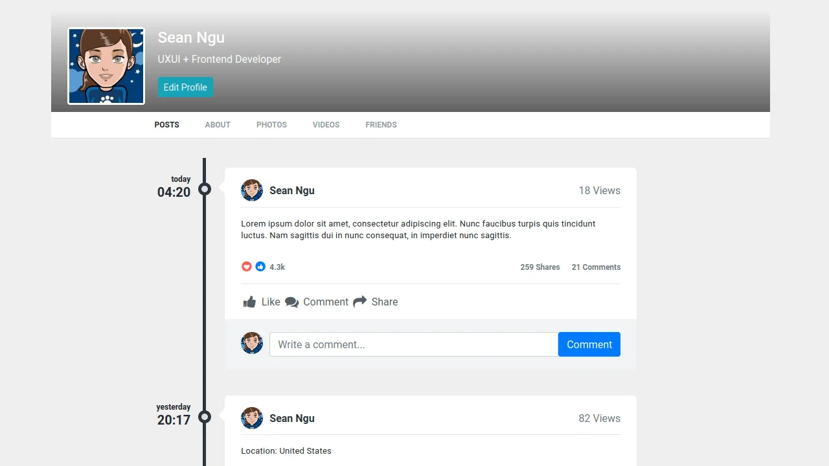
Task: Click the Comment speech bubble icon
Action: [292, 302]
